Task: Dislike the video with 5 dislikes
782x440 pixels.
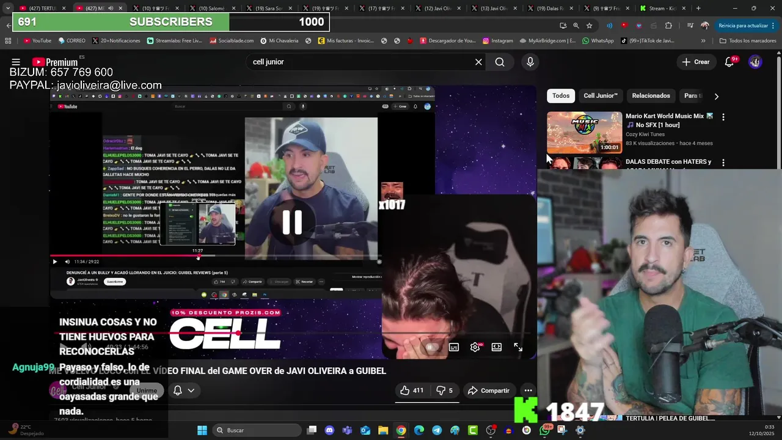Action: click(445, 391)
